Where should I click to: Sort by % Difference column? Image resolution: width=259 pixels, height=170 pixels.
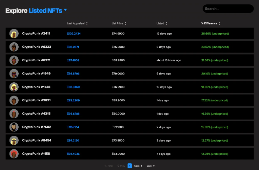tap(211, 23)
